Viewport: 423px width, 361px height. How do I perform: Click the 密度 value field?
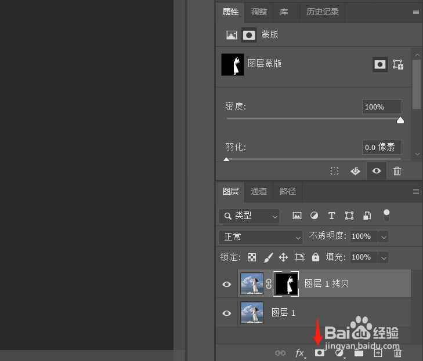tap(382, 107)
